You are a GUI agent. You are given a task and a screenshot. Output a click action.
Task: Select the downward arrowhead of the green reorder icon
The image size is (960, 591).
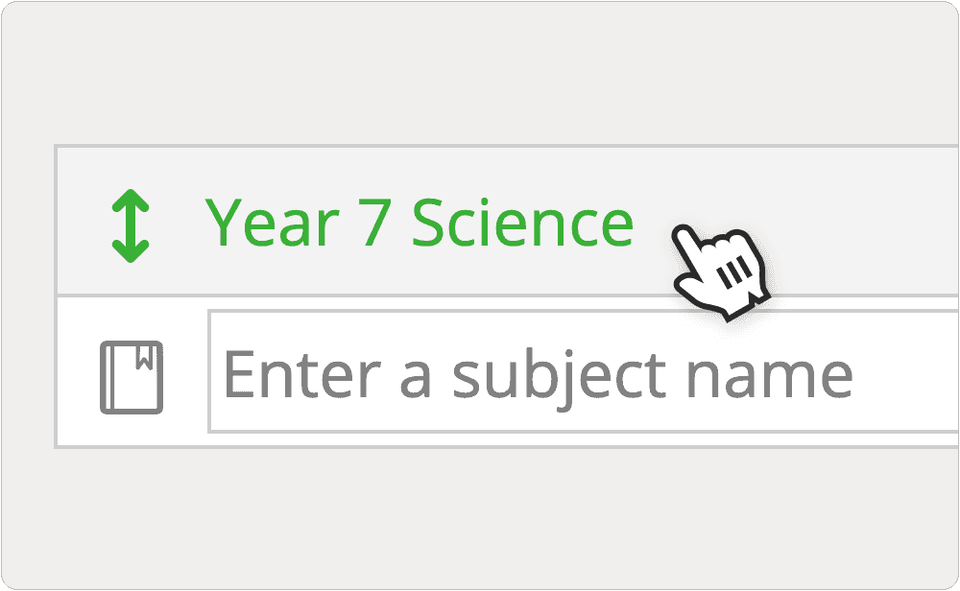click(x=131, y=251)
